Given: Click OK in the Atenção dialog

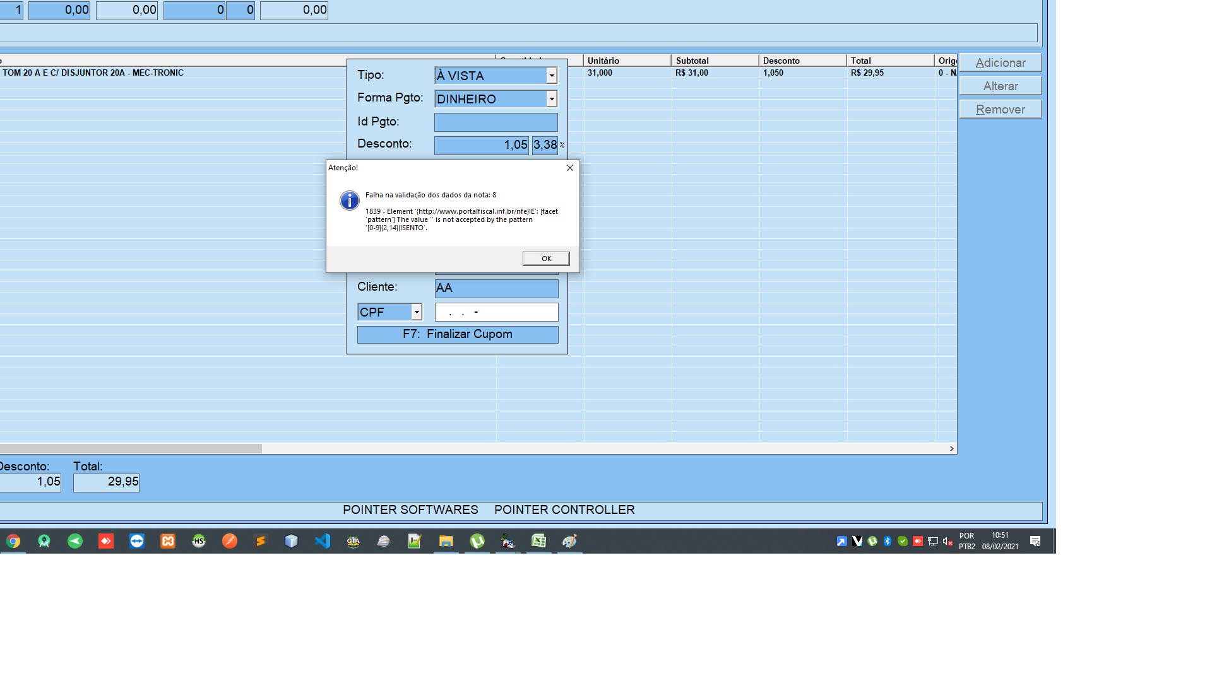Looking at the screenshot, I should [x=546, y=259].
